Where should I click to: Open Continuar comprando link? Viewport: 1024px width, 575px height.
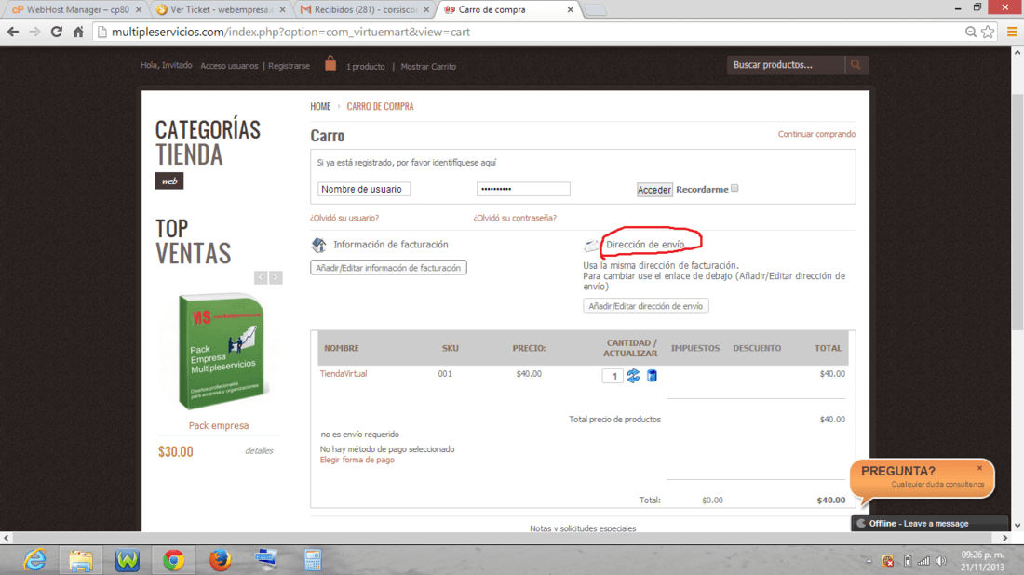pyautogui.click(x=816, y=134)
